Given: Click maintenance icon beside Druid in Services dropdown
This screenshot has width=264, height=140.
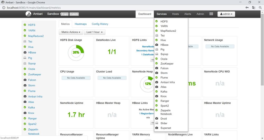Looking at the screenshot, I should tap(157, 118).
